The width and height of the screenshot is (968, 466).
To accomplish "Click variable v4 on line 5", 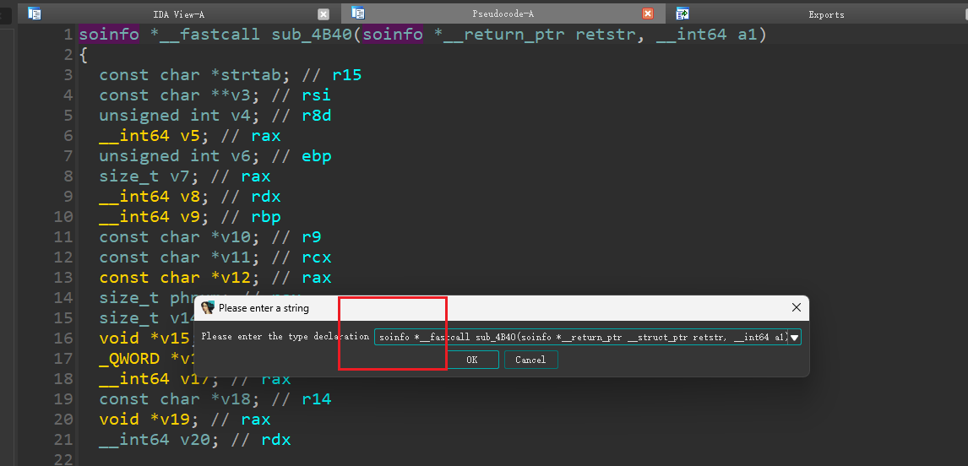I will 240,116.
